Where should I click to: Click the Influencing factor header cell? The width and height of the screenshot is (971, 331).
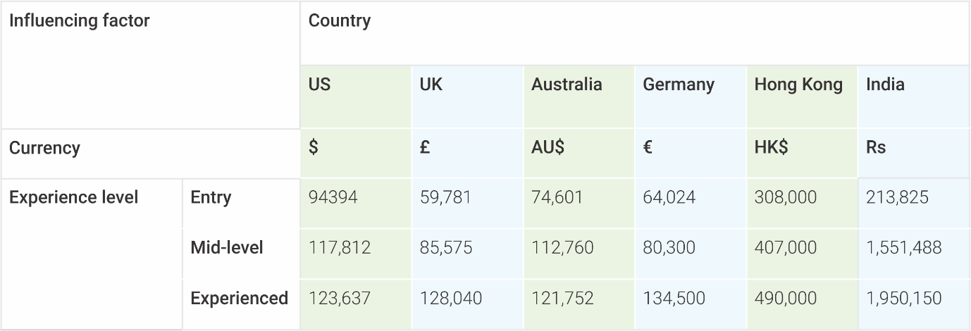click(x=150, y=65)
